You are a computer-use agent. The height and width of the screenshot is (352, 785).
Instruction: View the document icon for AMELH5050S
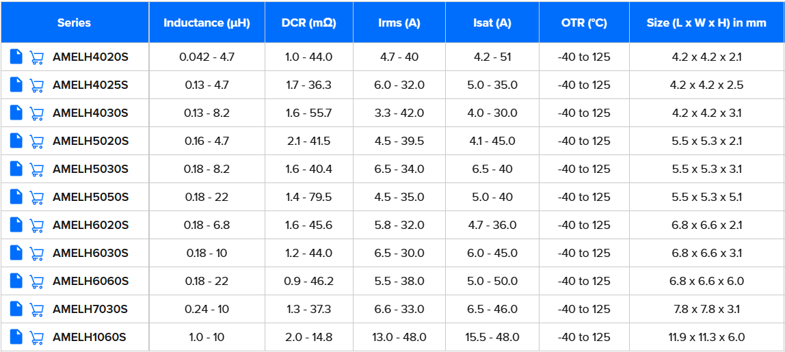16,197
